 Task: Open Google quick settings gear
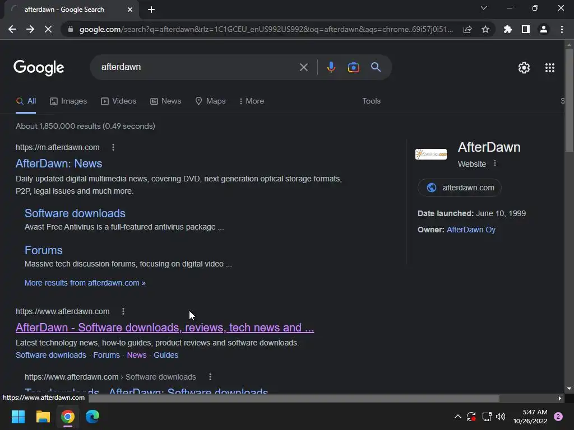coord(524,68)
